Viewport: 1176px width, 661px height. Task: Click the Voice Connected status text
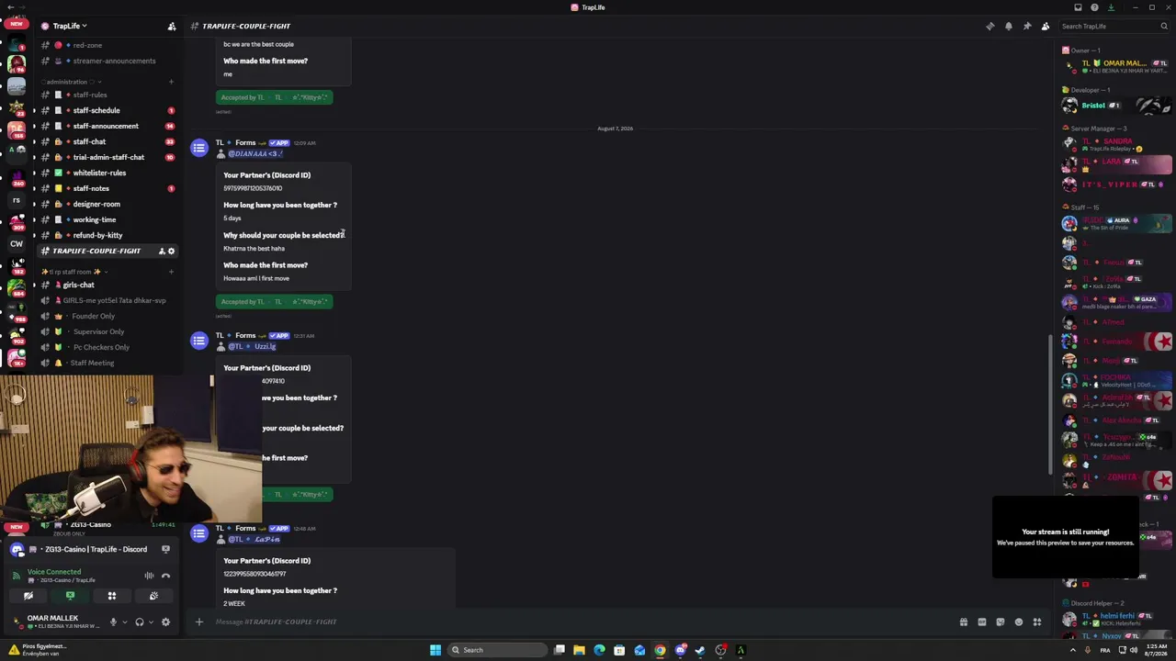tap(54, 572)
